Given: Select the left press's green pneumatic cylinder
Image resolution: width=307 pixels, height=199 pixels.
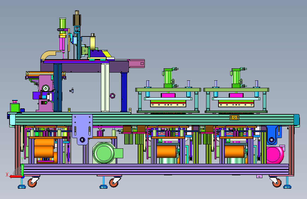Looking at the screenshot, I should (x=169, y=78).
